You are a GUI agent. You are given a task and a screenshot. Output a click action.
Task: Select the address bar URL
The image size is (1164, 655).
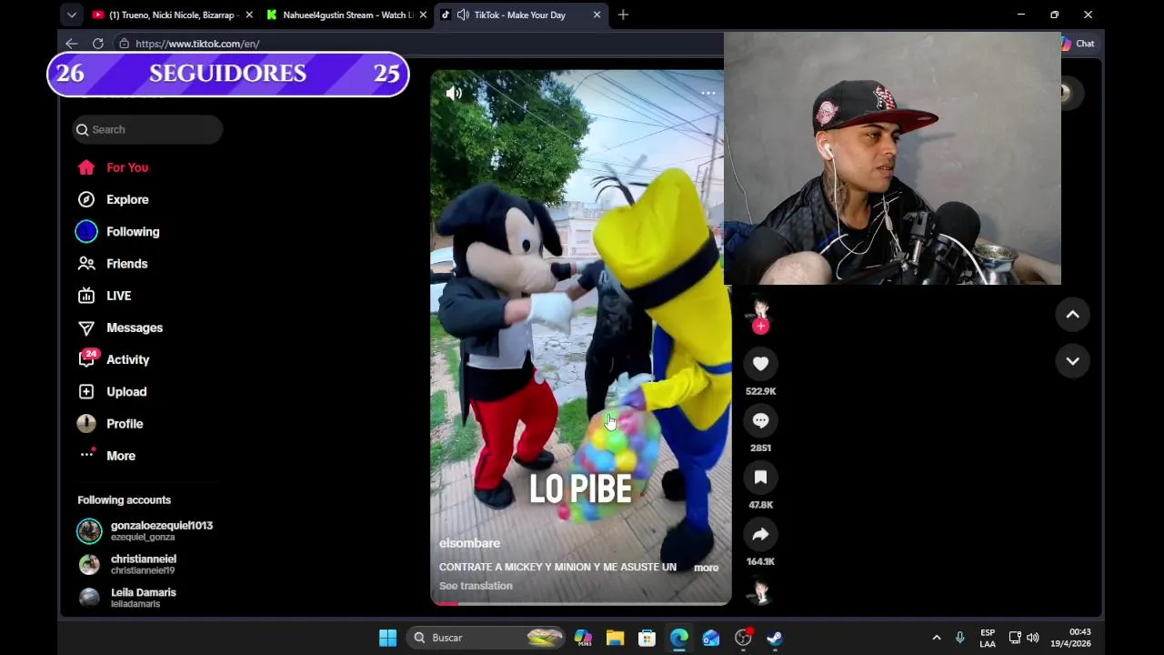tap(197, 44)
